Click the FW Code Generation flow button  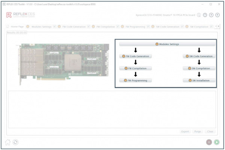[x=135, y=56]
